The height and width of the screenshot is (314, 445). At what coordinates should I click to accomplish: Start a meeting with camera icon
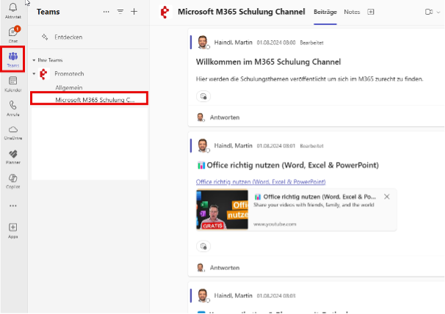click(429, 12)
